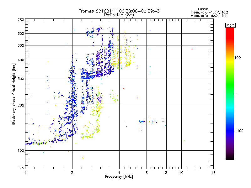Click the y-axis tick label '750'
Image resolution: width=251 pixels, height=188 pixels.
[x=21, y=20]
